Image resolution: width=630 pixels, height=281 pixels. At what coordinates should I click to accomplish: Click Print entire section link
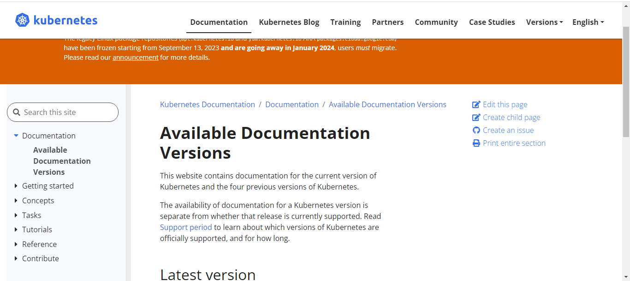[x=514, y=143]
